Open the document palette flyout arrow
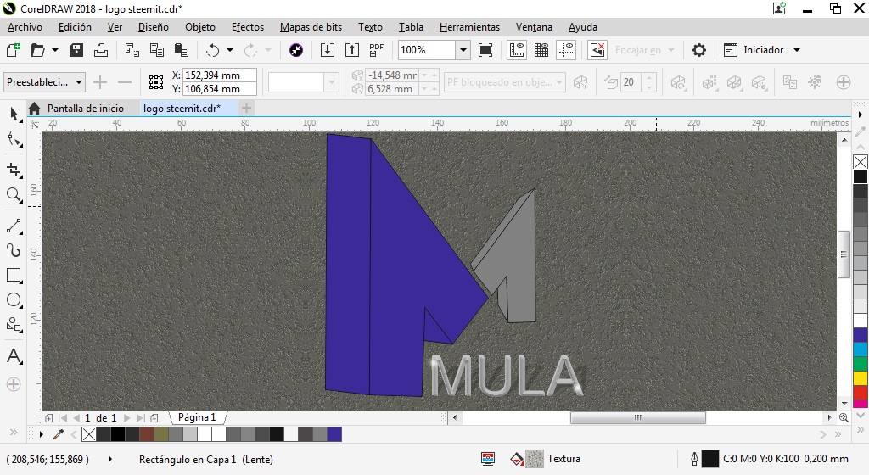Image resolution: width=869 pixels, height=475 pixels. click(x=42, y=434)
